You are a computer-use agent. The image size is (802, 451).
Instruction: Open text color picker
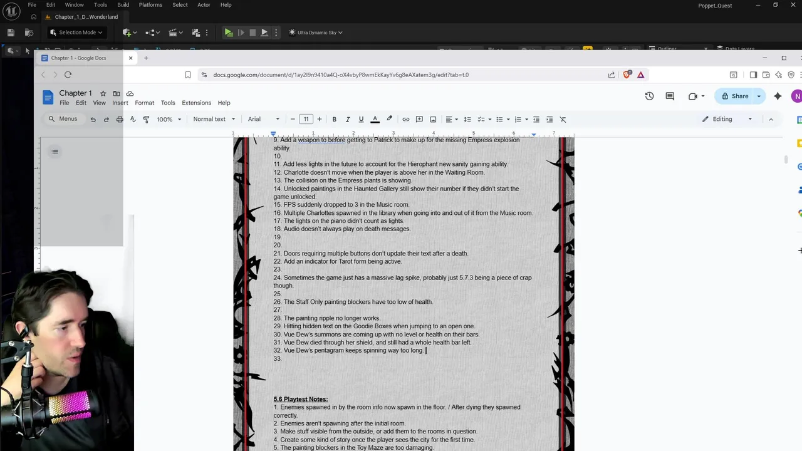tap(375, 119)
